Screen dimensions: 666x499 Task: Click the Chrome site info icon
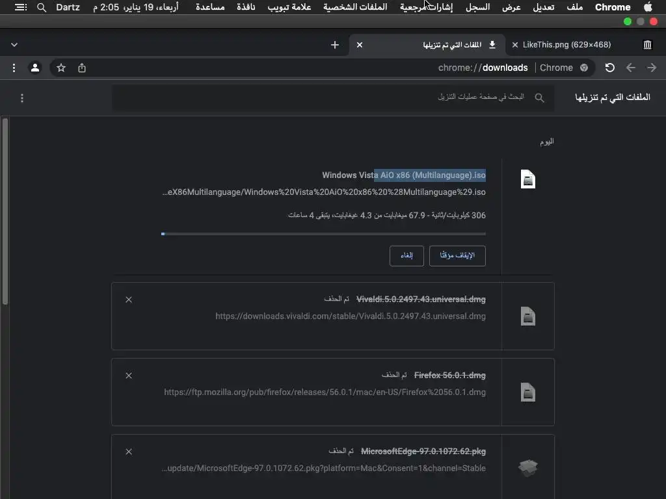point(584,68)
